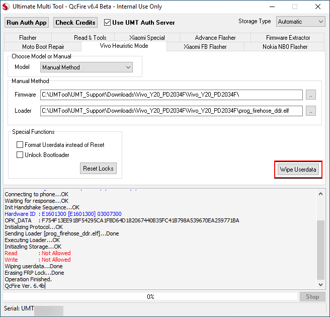Open the Read & Tools tab
Image resolution: width=330 pixels, height=317 pixels.
click(90, 38)
